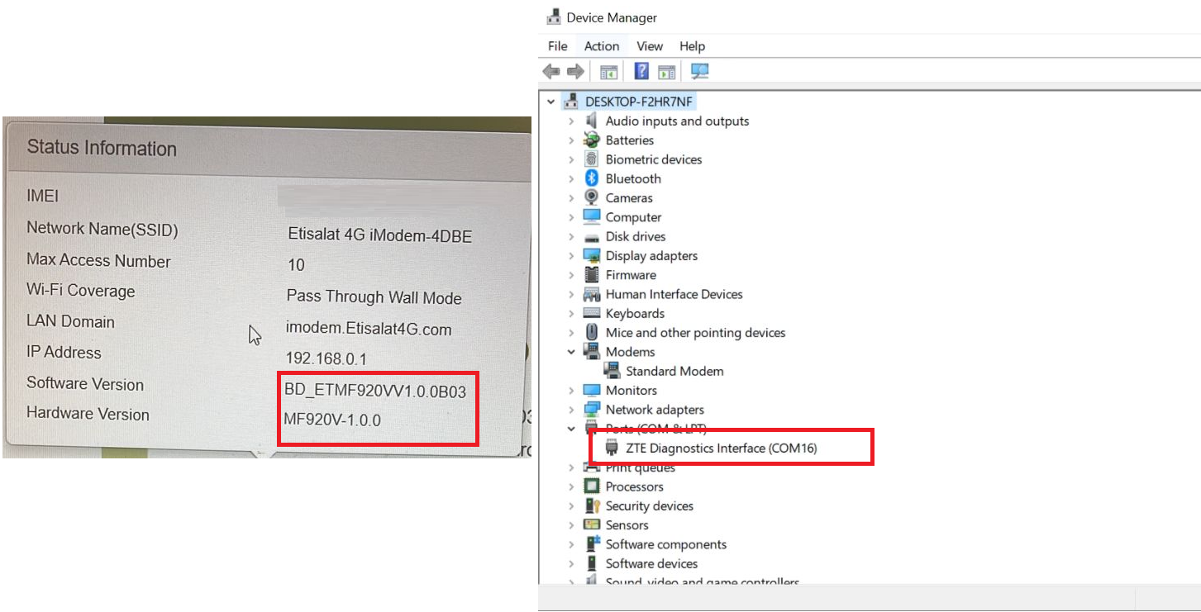This screenshot has width=1201, height=612.
Task: Click the Pass Through Wall Mode value
Action: (374, 297)
